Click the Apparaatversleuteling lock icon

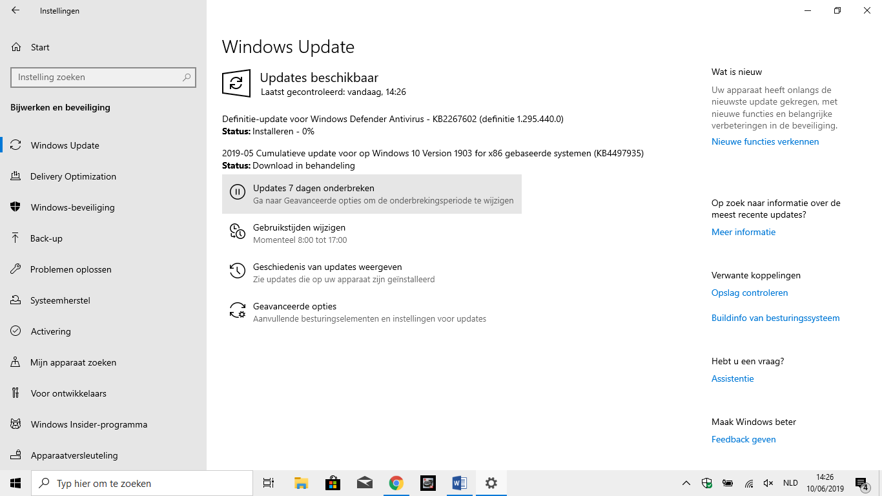pyautogui.click(x=16, y=455)
